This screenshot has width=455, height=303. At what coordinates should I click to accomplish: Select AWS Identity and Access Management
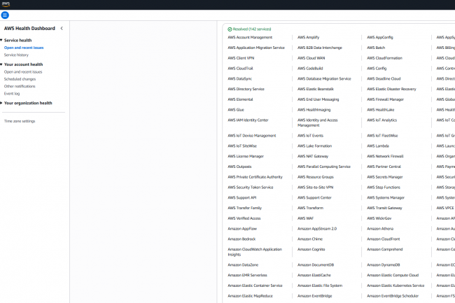[318, 122]
